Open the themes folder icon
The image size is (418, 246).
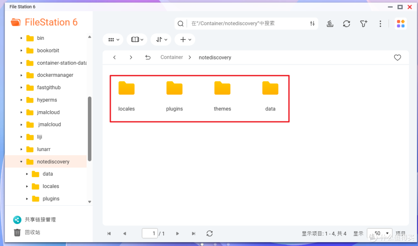click(x=222, y=88)
